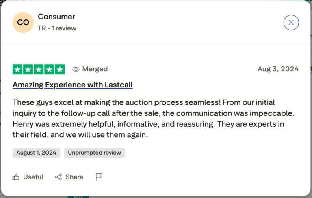This screenshot has width=312, height=198.
Task: Open the Consumer reviewer profile name
Action: [x=56, y=17]
